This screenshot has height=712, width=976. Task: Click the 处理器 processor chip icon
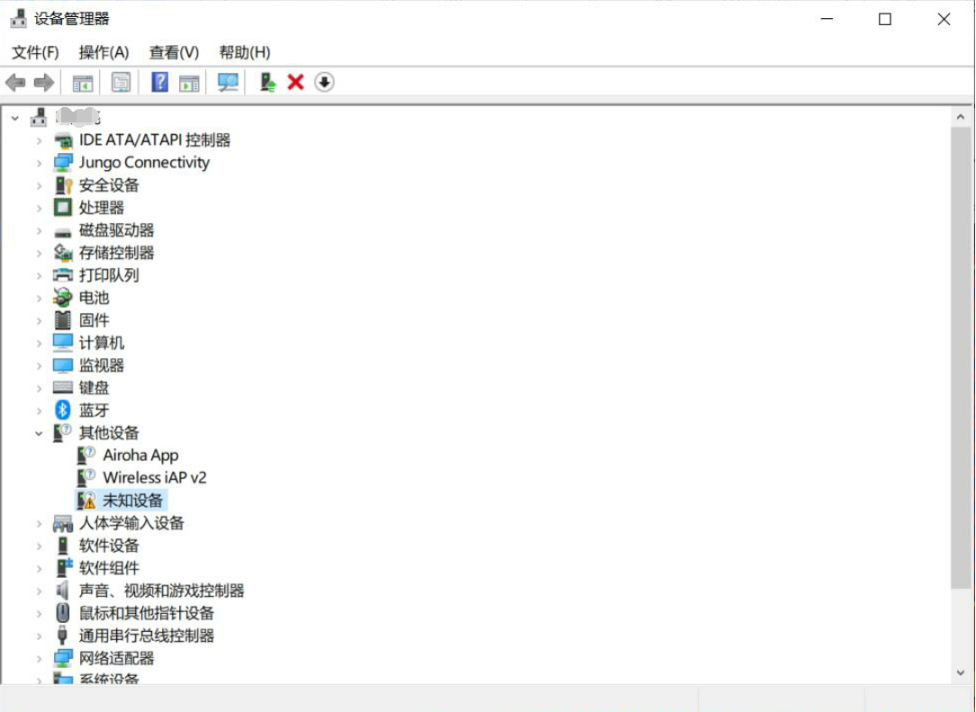(63, 207)
